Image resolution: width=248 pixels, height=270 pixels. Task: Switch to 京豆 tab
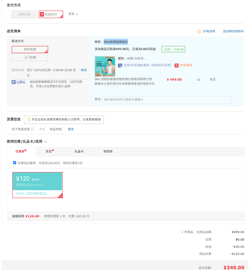(x=50, y=151)
